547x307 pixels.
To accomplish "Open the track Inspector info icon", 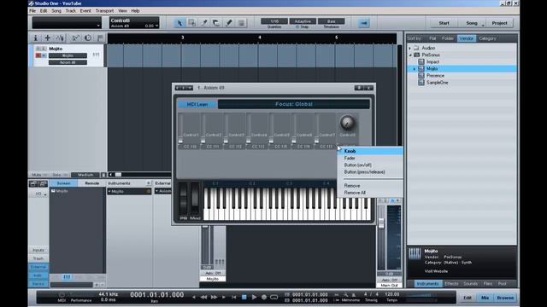I will point(35,38).
